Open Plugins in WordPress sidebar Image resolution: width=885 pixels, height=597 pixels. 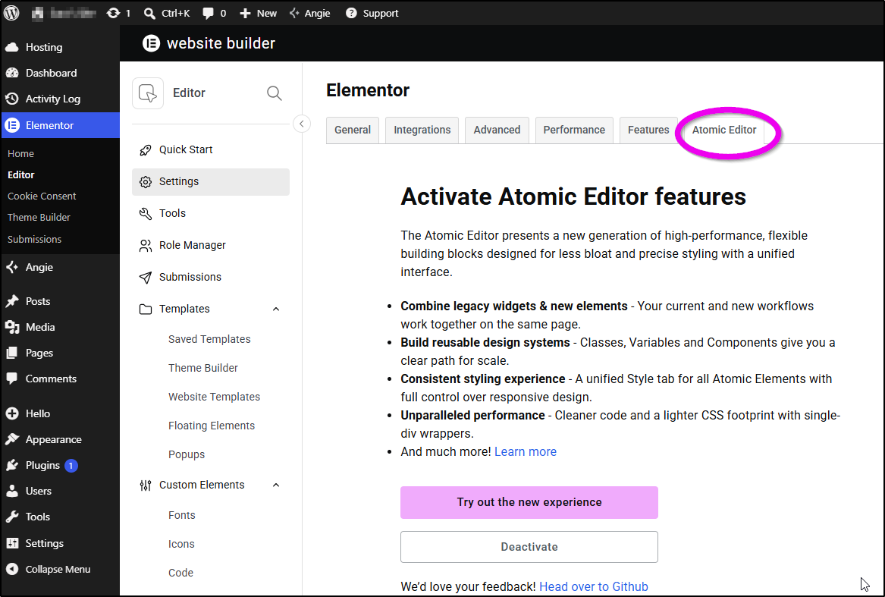click(x=60, y=466)
